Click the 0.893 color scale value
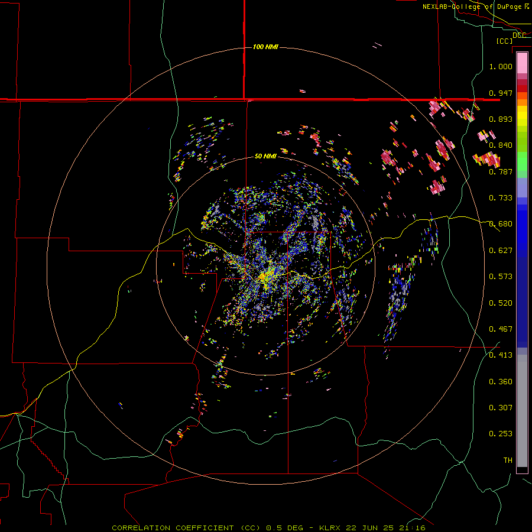This screenshot has width=532, height=532. 501,119
